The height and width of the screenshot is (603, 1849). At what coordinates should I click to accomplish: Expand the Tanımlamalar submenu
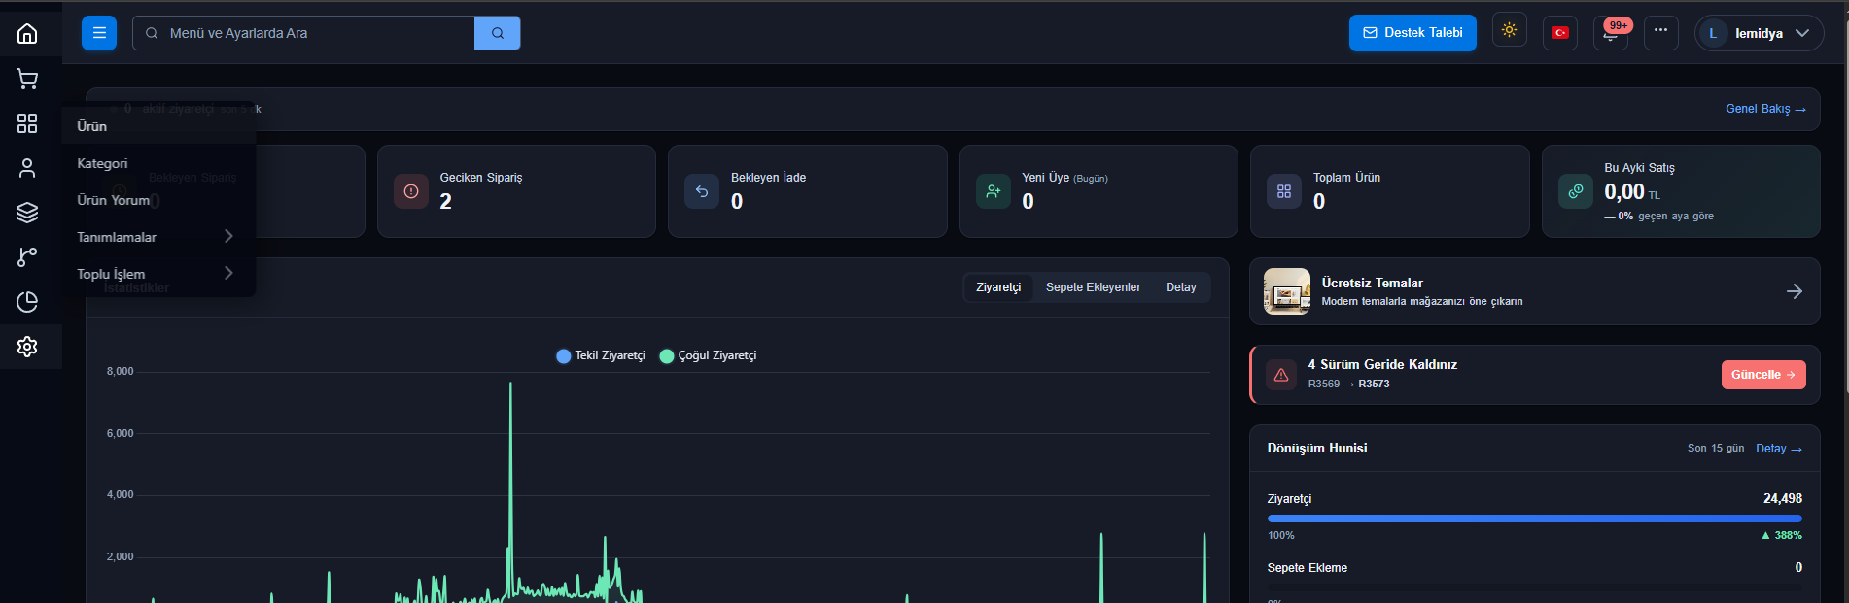click(156, 237)
